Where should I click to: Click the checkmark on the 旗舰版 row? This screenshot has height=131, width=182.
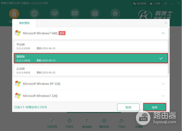pos(161,58)
